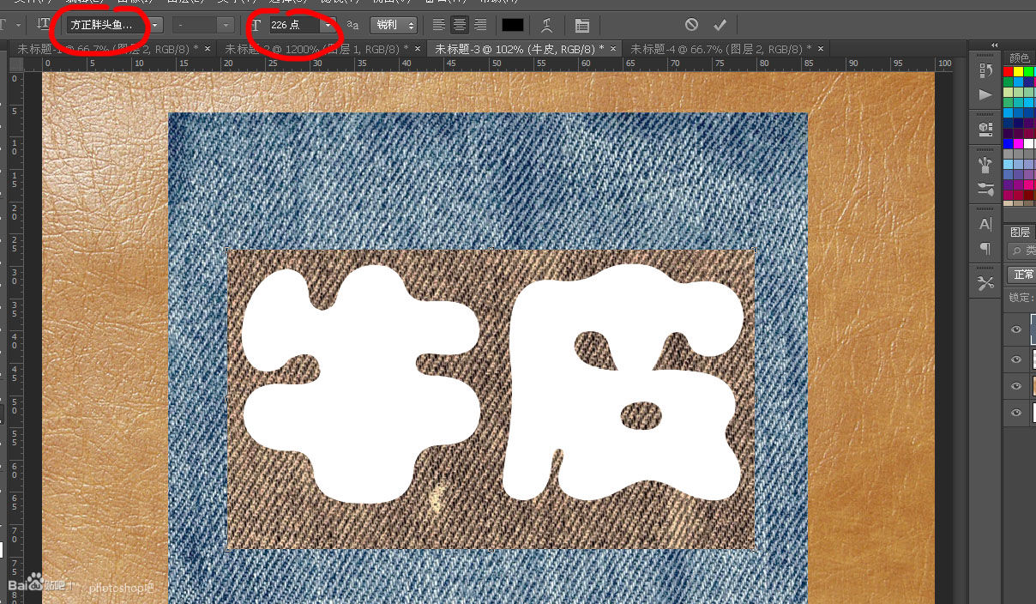
Task: Open the 3D panel icon
Action: pos(985,129)
